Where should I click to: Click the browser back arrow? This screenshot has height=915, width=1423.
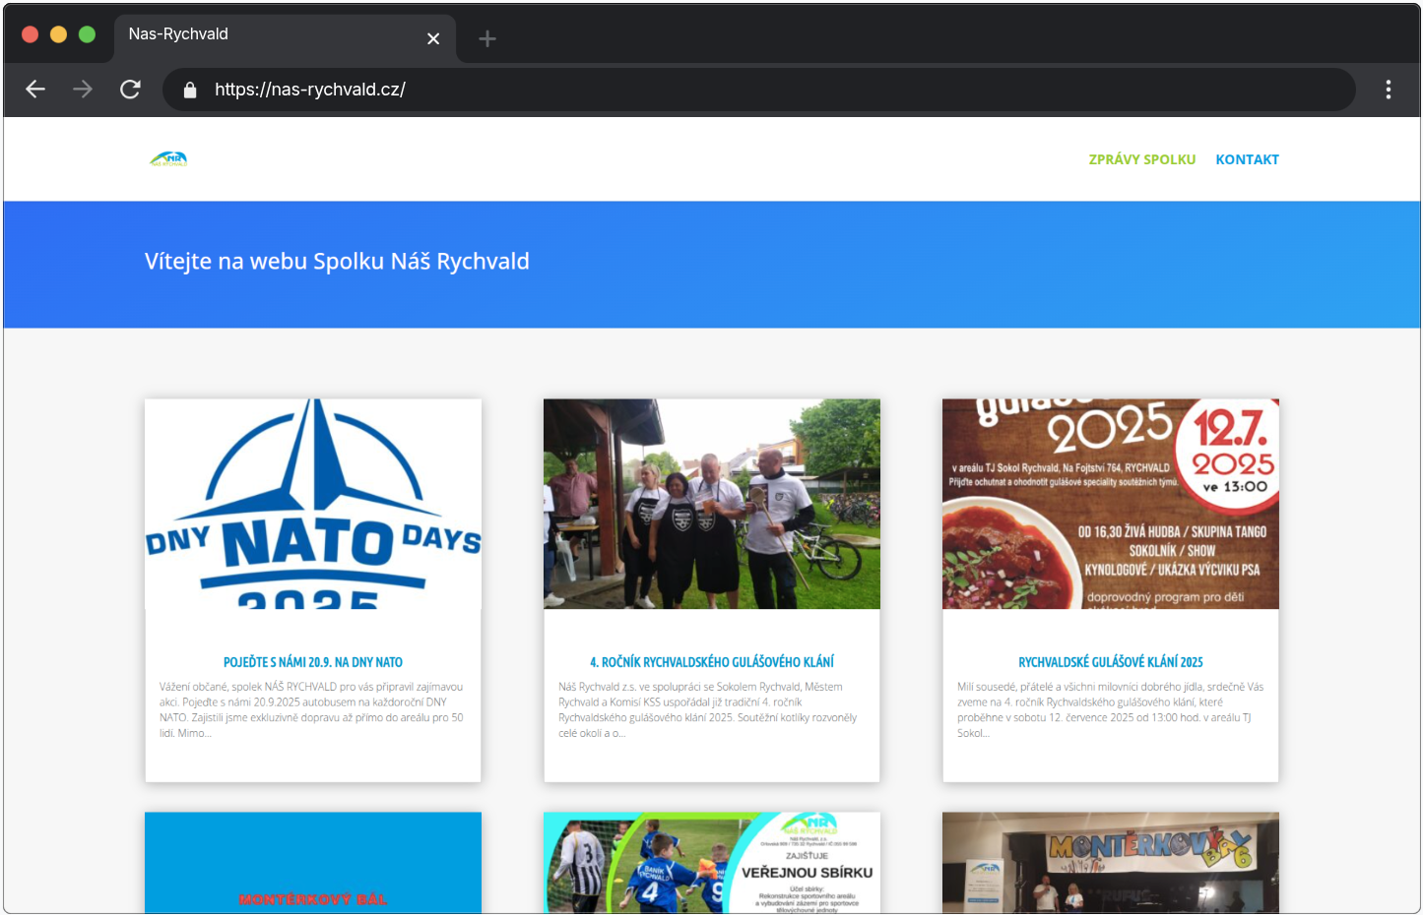[x=35, y=90]
